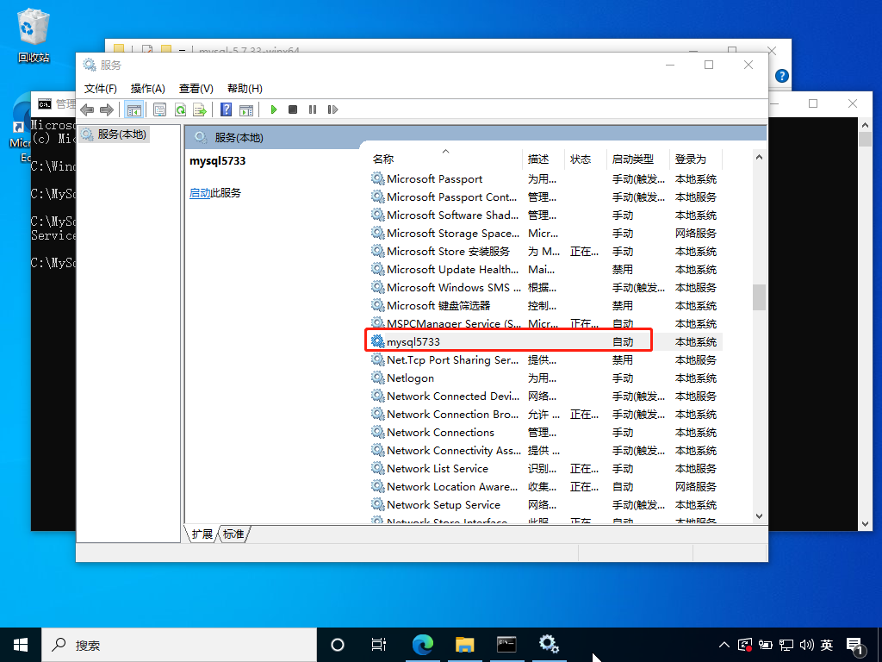
Task: Toggle the Show/Hide Console Tree button
Action: click(134, 109)
